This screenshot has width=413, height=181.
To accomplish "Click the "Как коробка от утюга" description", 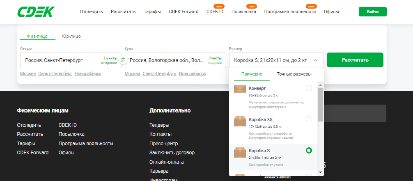I will 266,165.
